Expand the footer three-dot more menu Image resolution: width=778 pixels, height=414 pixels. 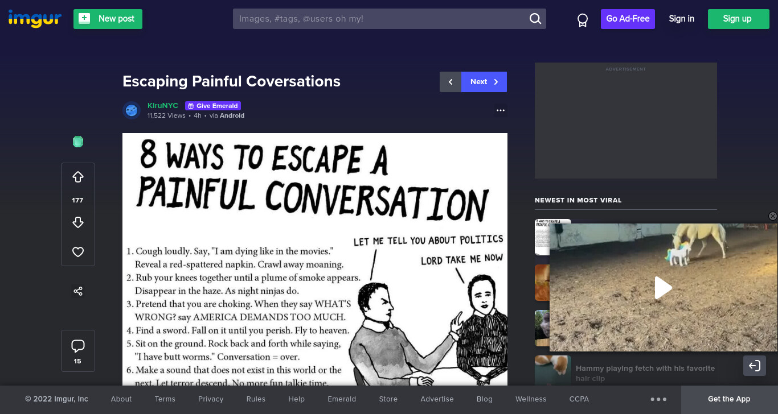[x=658, y=399]
